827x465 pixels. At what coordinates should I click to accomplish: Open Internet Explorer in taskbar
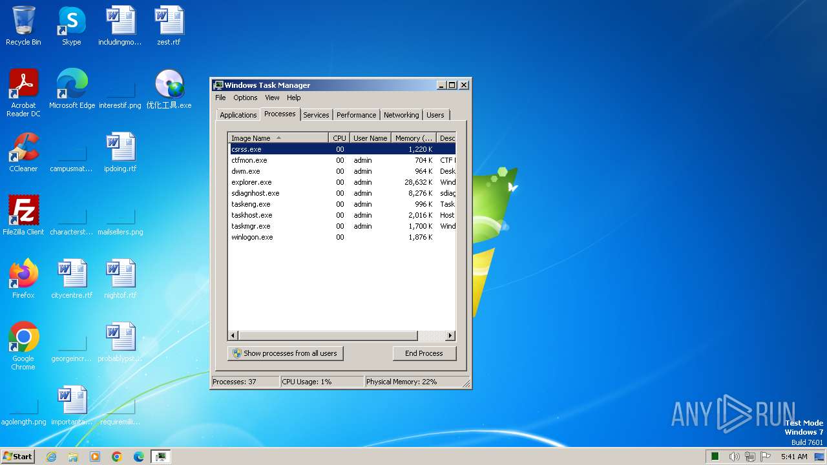51,457
